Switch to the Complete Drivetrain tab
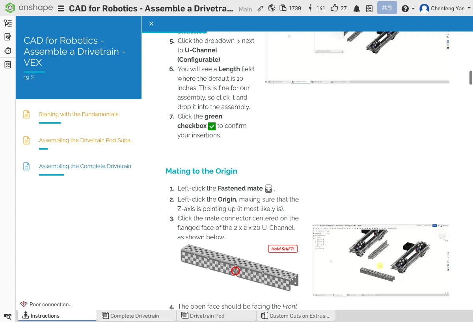The image size is (473, 322). point(135,316)
